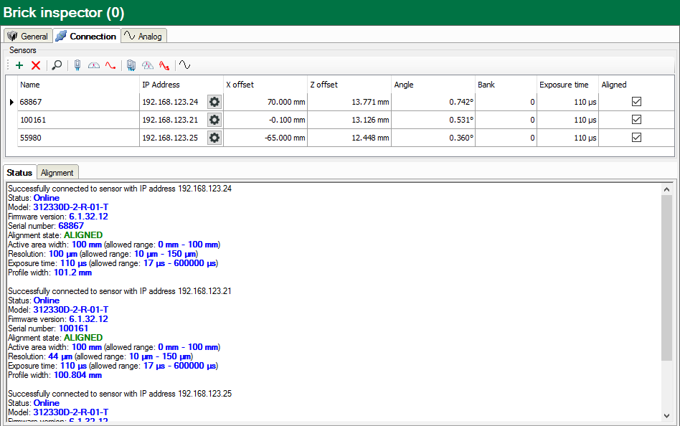Click the black sine wave toolbar icon
Viewport: 680px width, 426px height.
[184, 65]
